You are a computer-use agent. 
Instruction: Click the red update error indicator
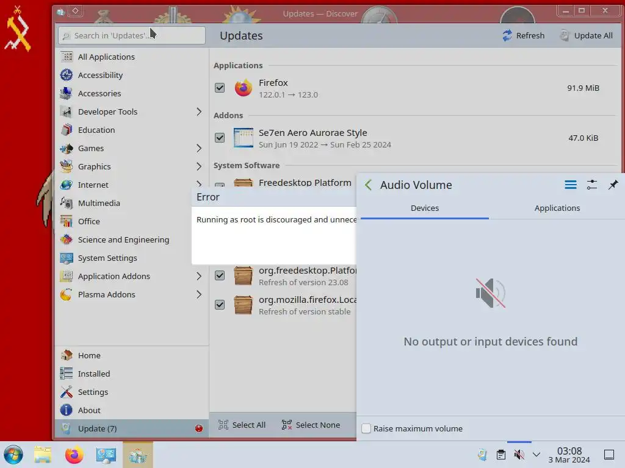[x=199, y=428]
